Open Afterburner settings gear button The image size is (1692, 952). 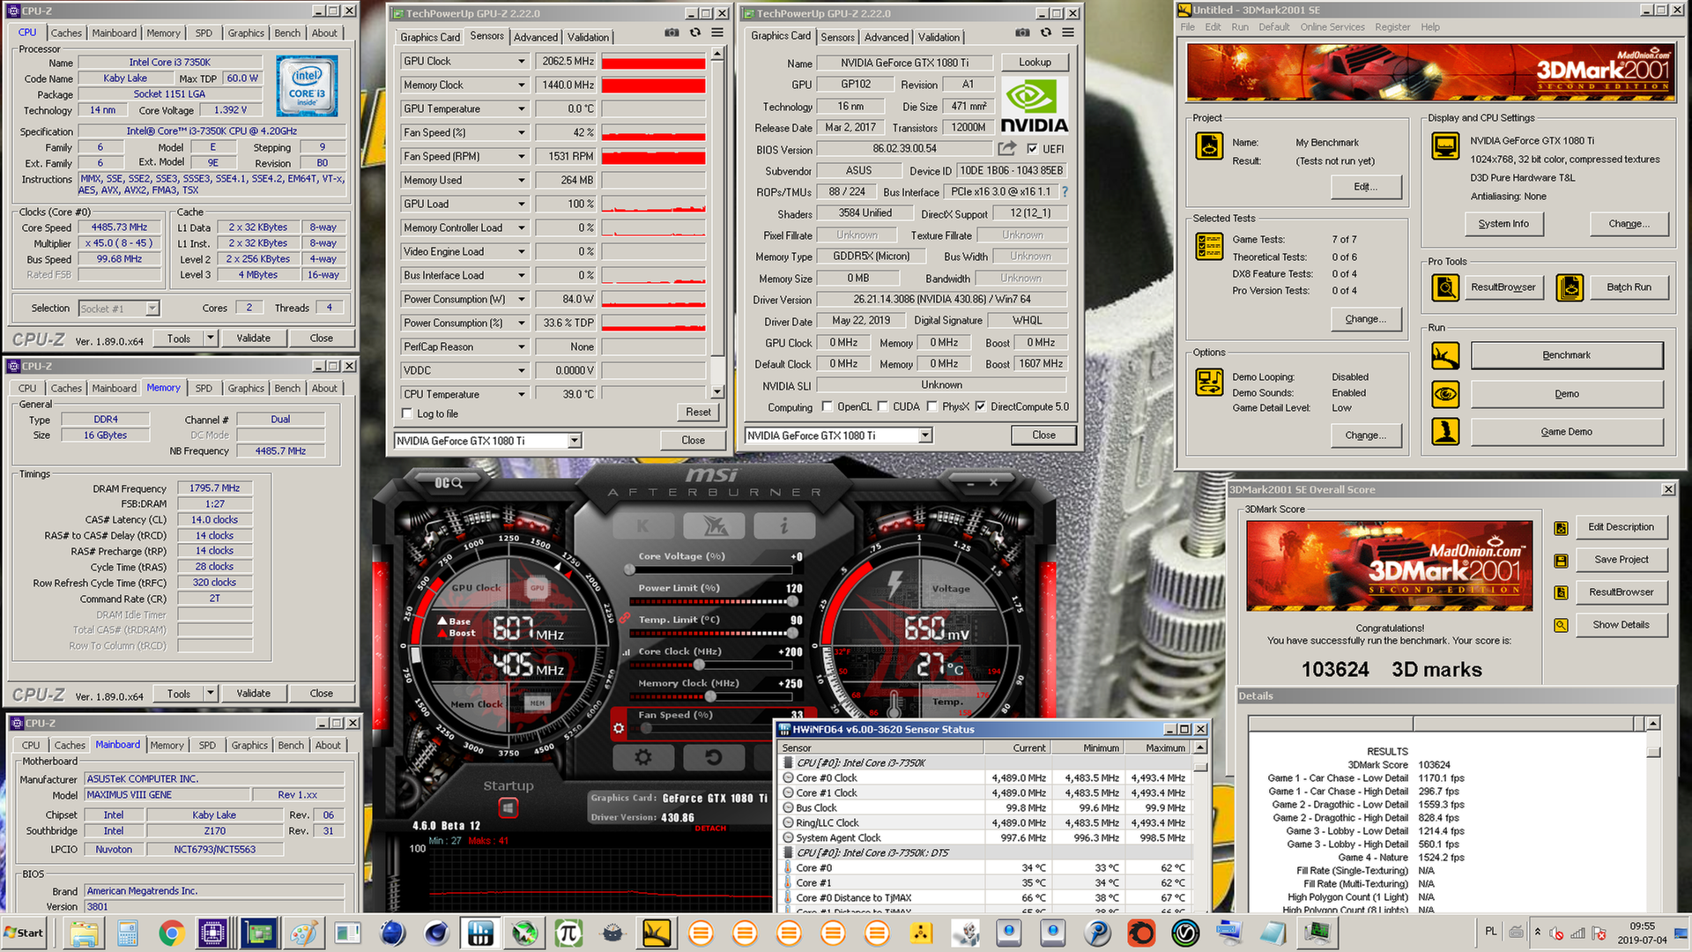[643, 757]
